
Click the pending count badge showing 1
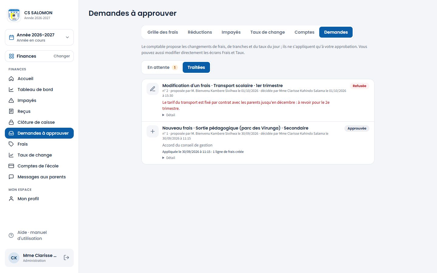pos(175,67)
